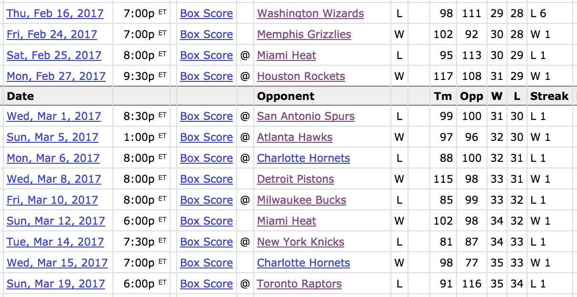Screen dimensions: 577x297
Task: Click the Toronto Raptors team link
Action: pyautogui.click(x=299, y=284)
